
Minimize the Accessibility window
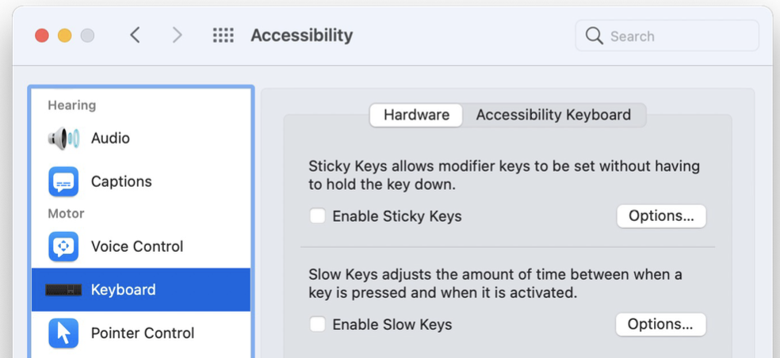coord(64,36)
